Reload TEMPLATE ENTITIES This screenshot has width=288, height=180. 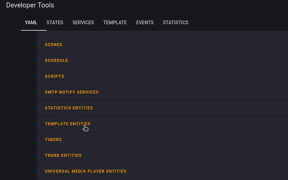point(68,124)
